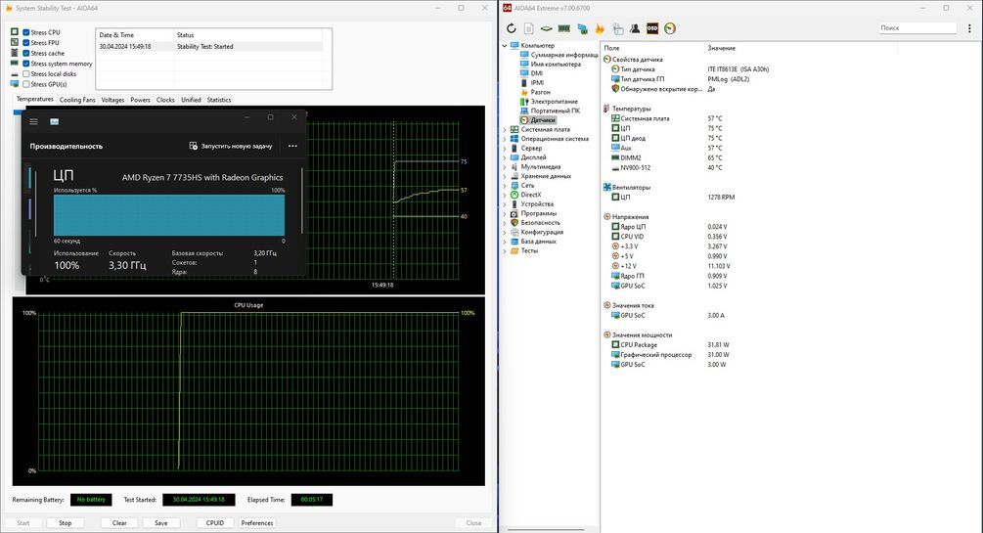Image resolution: width=983 pixels, height=533 pixels.
Task: Click the user silhouette toolbar icon
Action: click(635, 28)
